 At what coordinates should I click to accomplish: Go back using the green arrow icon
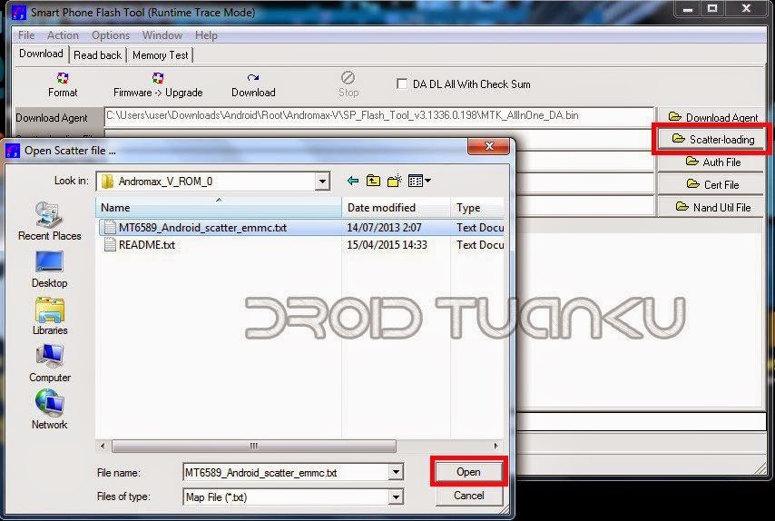tap(353, 181)
